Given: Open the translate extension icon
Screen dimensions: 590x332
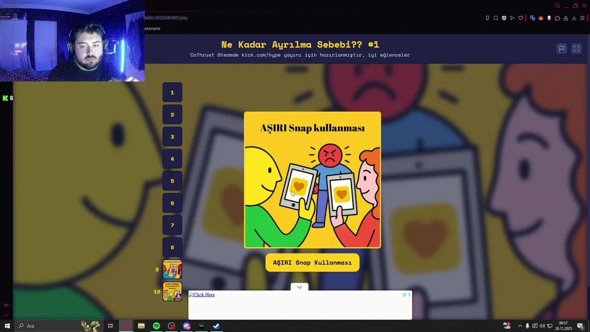Looking at the screenshot, I should (x=532, y=18).
